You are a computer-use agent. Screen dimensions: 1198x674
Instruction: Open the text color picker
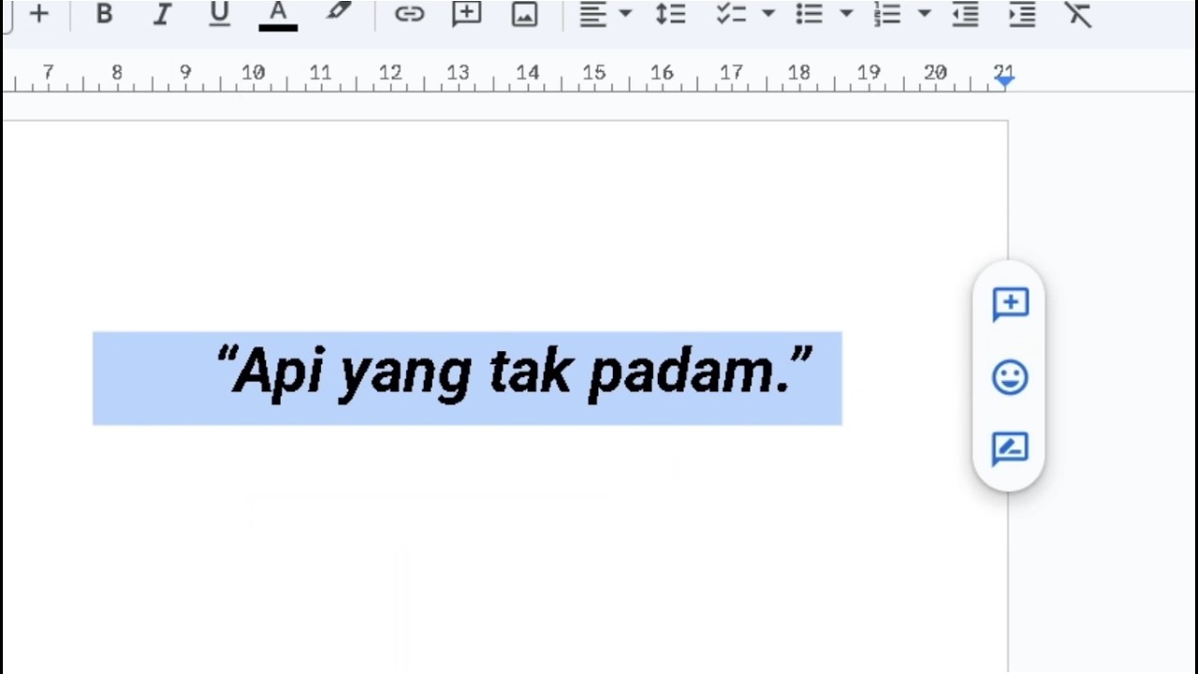coord(278,15)
